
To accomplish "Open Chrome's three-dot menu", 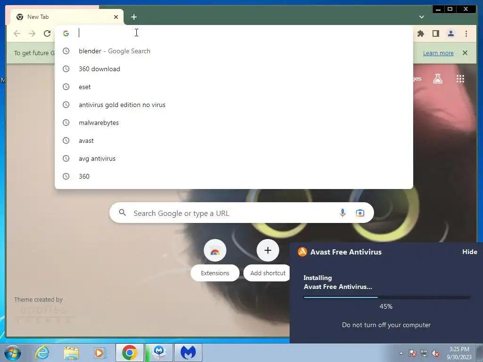I will pos(466,33).
